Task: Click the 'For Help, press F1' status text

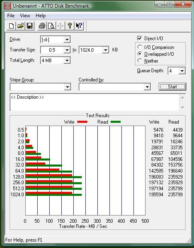Action: click(24, 240)
